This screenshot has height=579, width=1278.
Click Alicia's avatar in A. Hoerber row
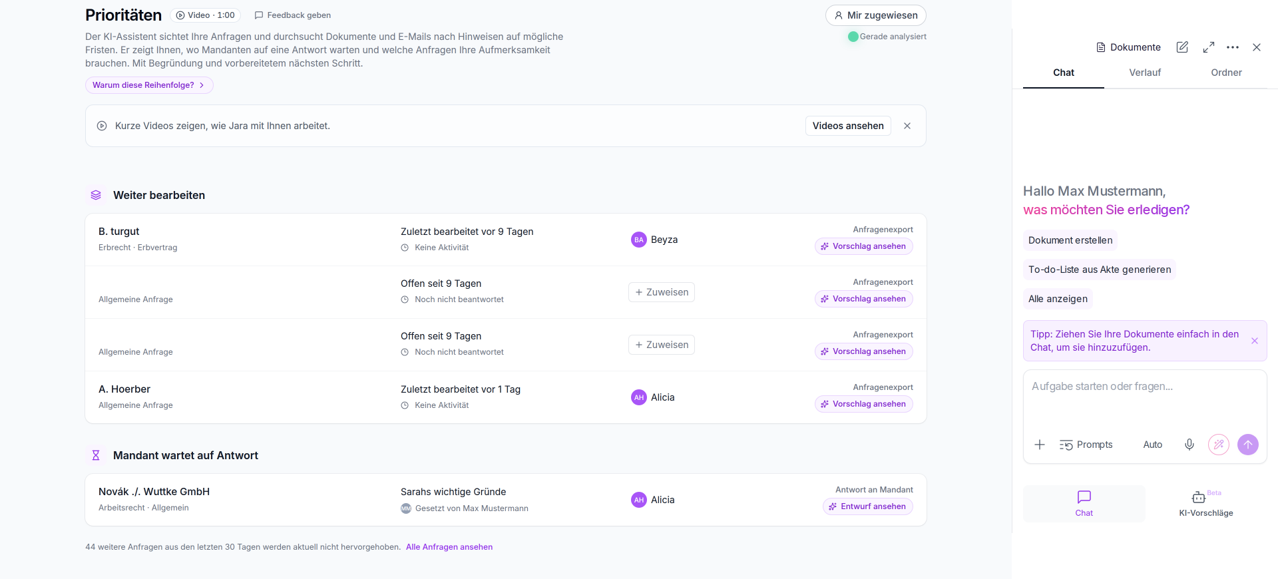[639, 397]
